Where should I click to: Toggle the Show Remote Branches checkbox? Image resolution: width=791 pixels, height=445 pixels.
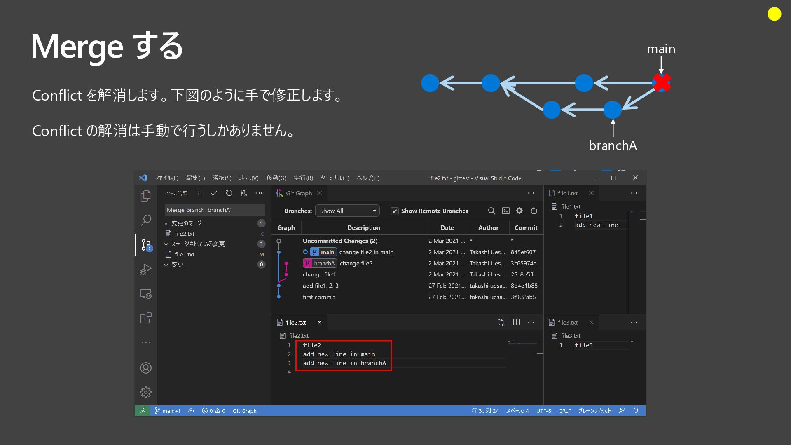click(x=394, y=211)
